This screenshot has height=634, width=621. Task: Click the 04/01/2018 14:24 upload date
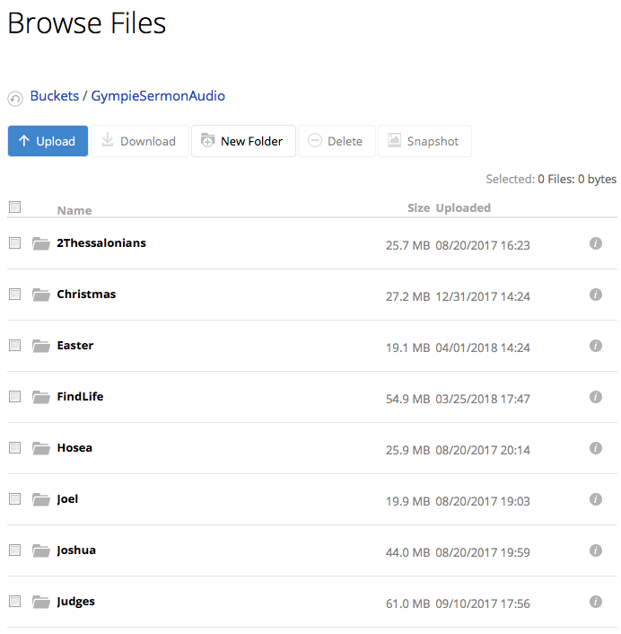click(x=483, y=348)
